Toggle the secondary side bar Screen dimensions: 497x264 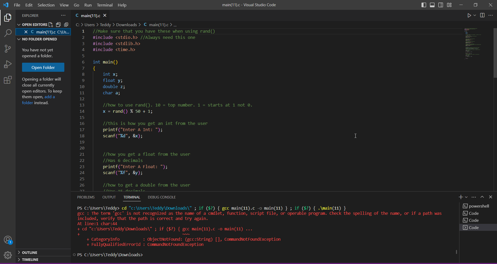click(x=441, y=5)
